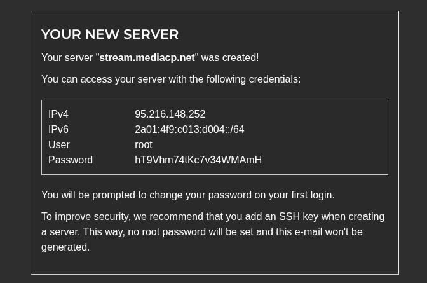Viewport: 427px width, 283px height.
Task: Click the User label
Action: (59, 145)
